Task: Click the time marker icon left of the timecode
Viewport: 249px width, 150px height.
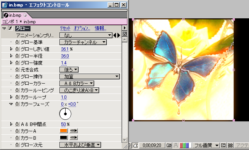Action: (x=136, y=145)
